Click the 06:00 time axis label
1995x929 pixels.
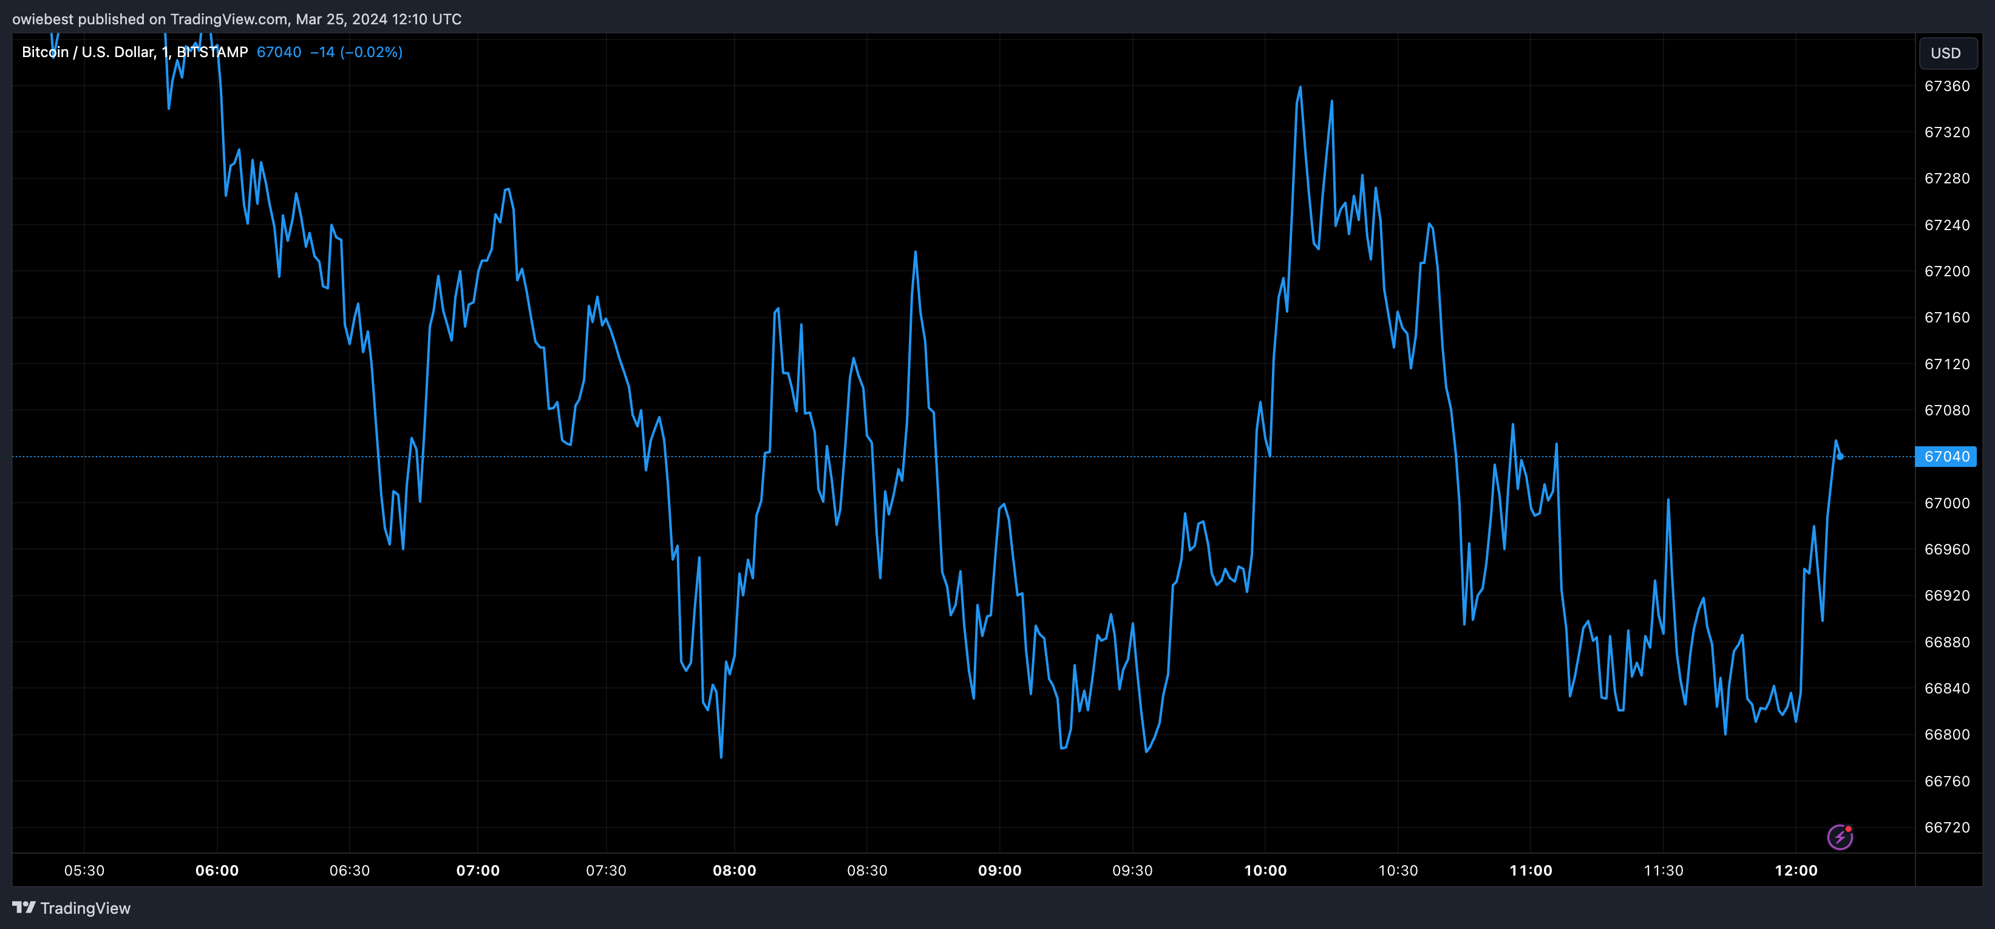217,870
